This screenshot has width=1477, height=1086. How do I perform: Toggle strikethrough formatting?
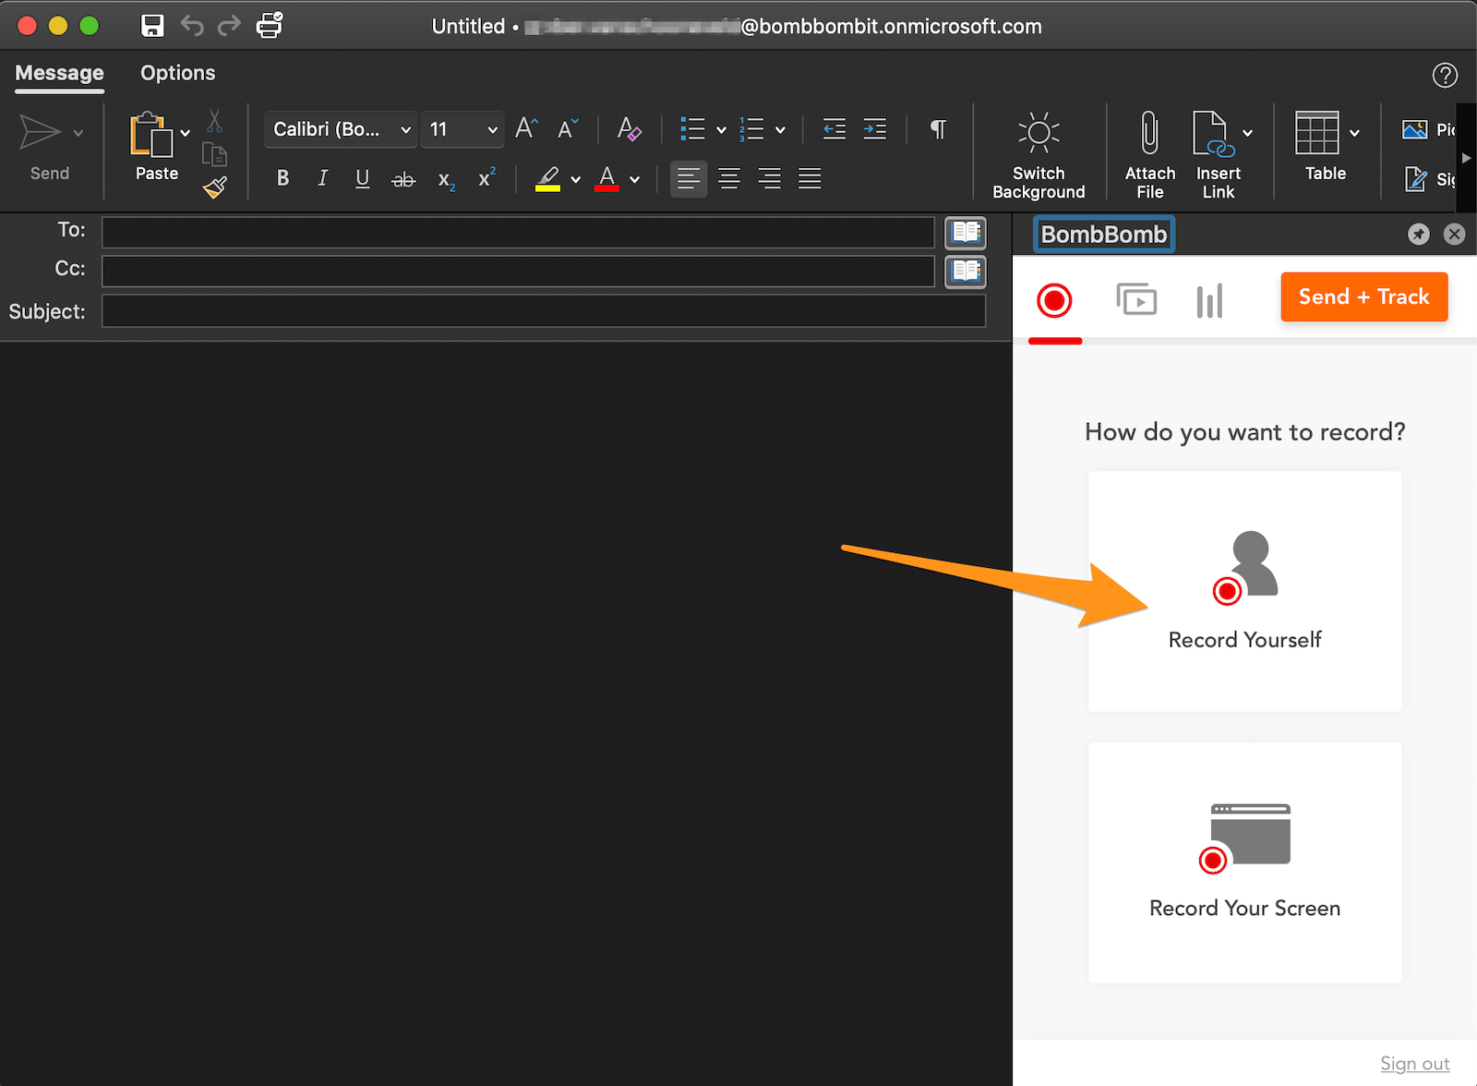point(403,179)
